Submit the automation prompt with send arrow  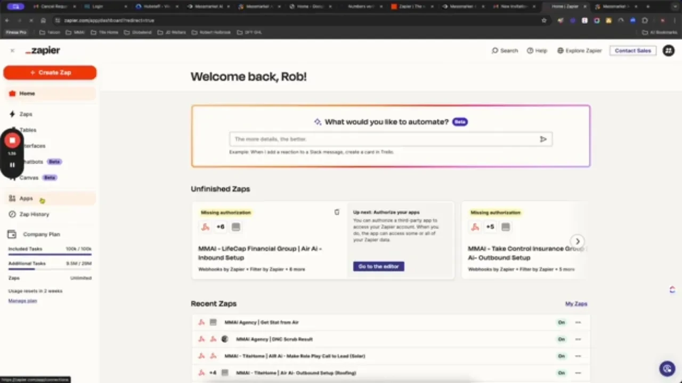543,139
